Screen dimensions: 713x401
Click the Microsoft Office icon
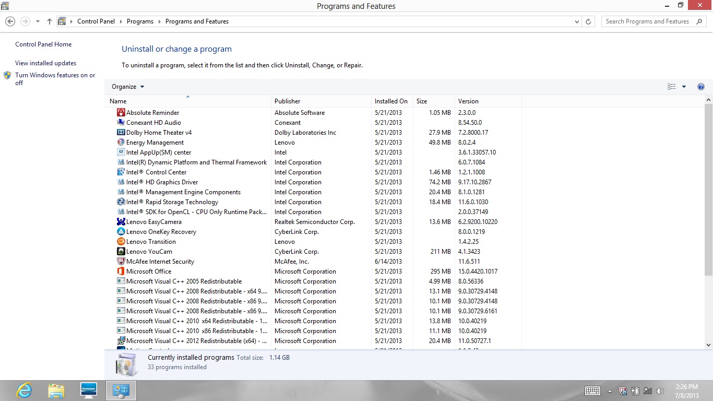pos(121,272)
